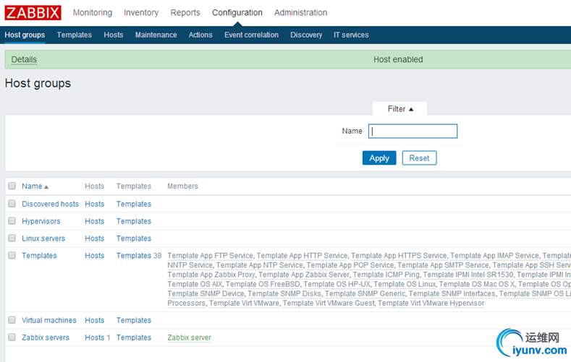Open Template Virt VMware Guest member
571x362 pixels.
pos(329,303)
